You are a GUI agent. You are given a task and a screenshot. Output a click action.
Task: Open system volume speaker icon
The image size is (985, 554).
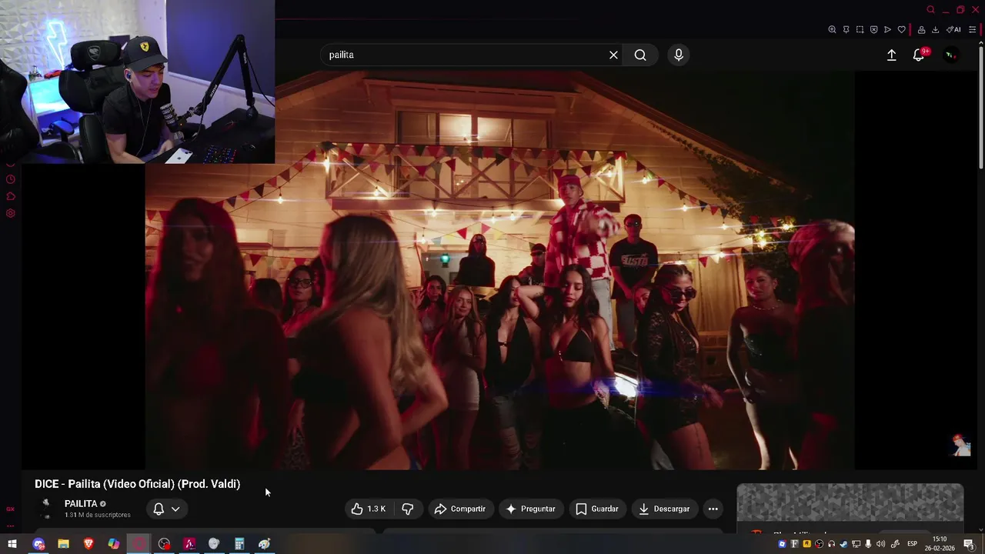[880, 544]
